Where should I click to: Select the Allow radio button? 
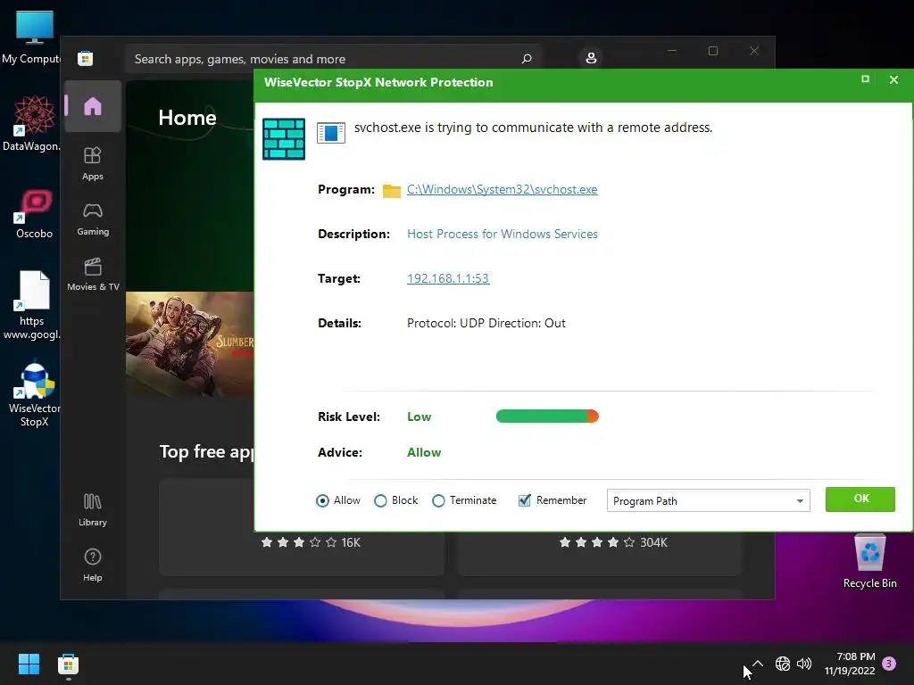322,501
